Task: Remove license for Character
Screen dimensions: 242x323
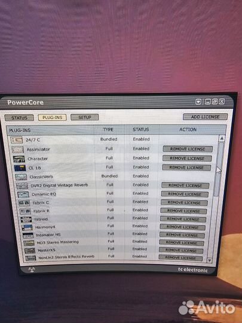Action: (x=187, y=159)
